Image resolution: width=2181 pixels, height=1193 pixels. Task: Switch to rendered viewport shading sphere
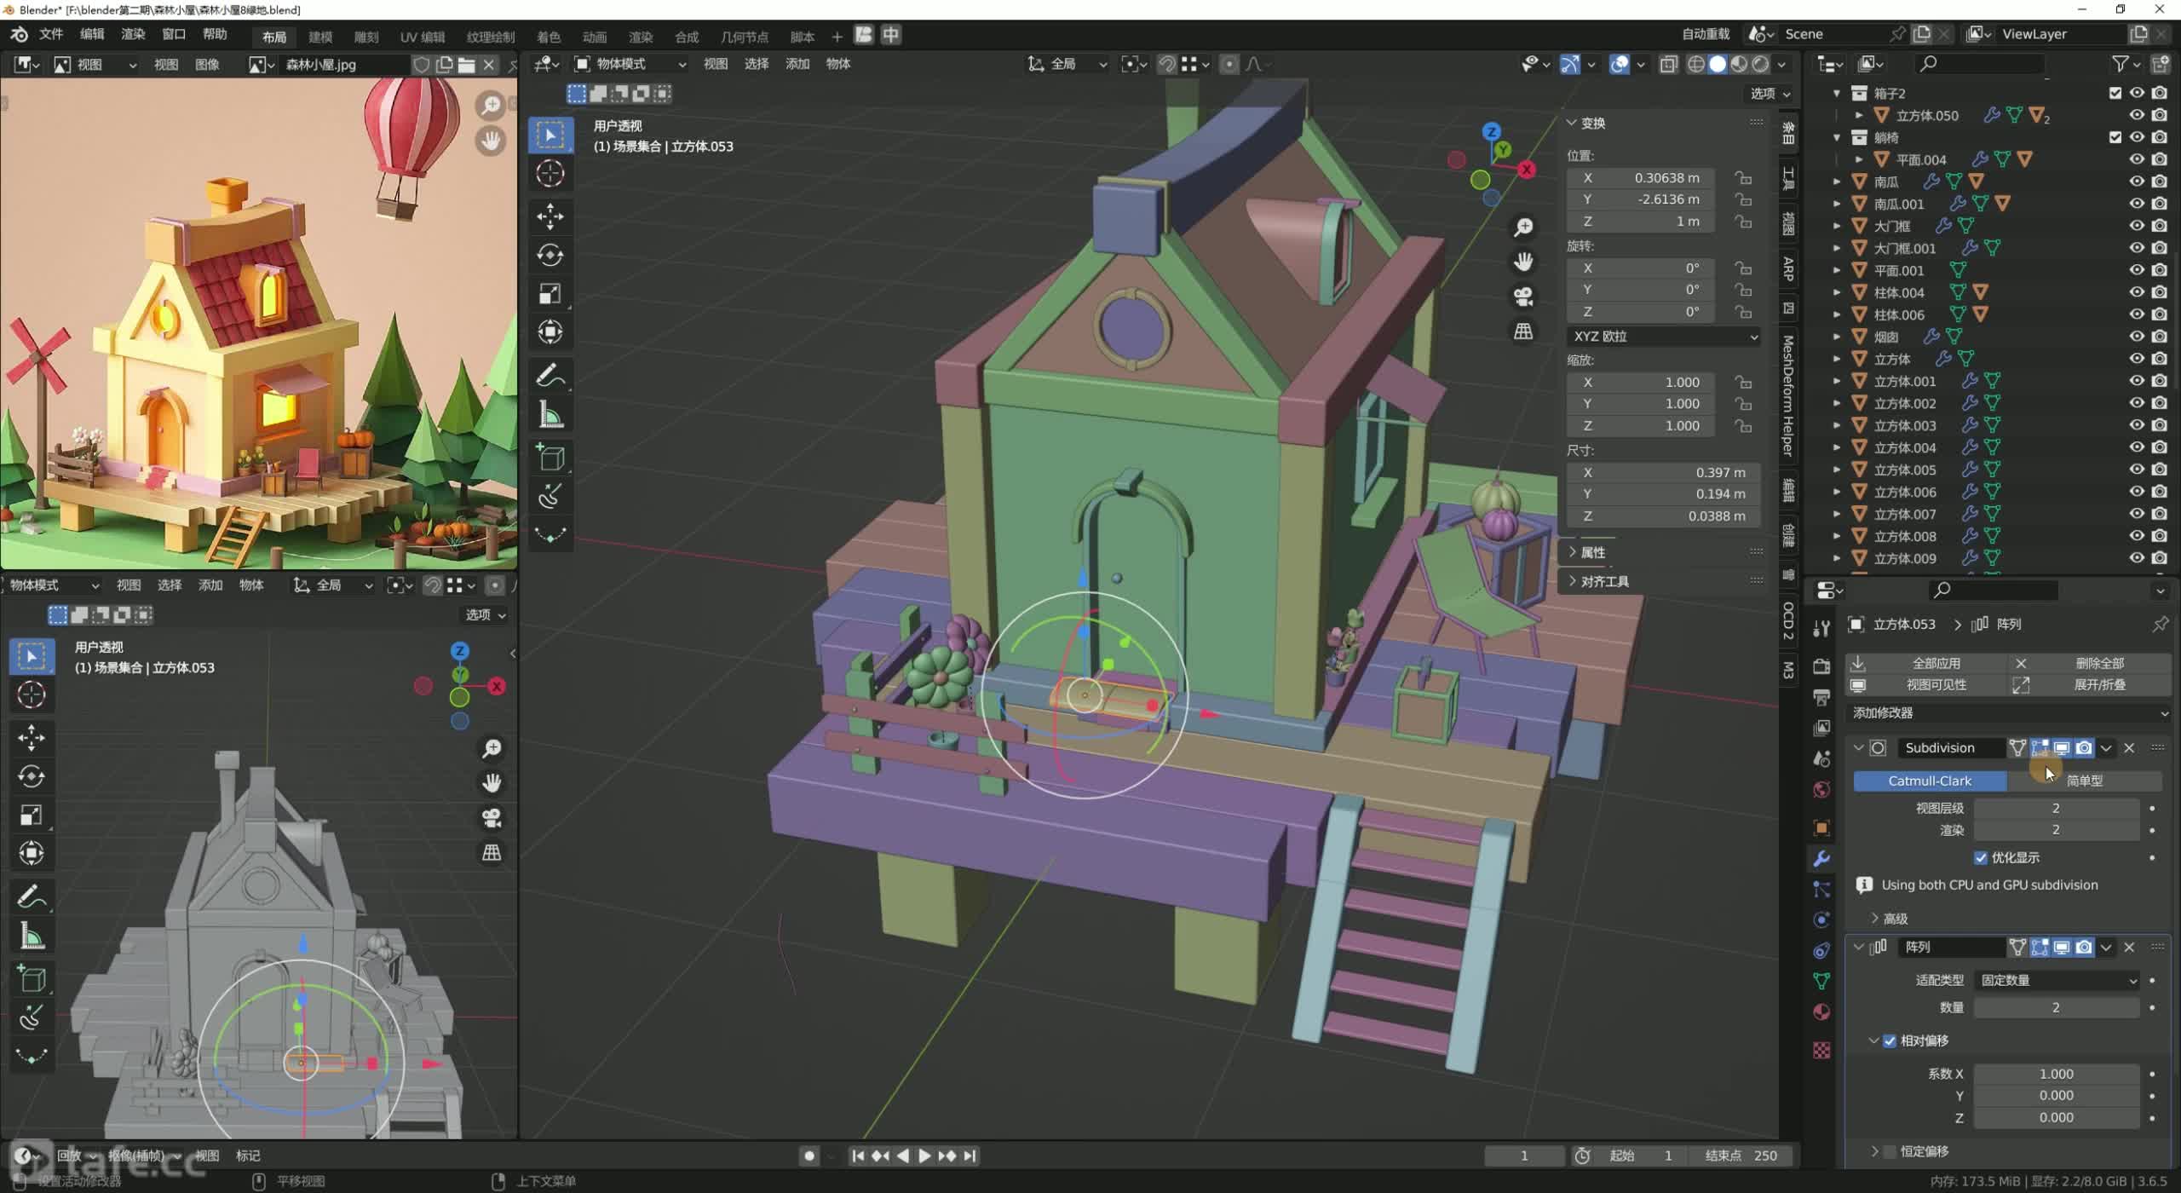point(1760,64)
